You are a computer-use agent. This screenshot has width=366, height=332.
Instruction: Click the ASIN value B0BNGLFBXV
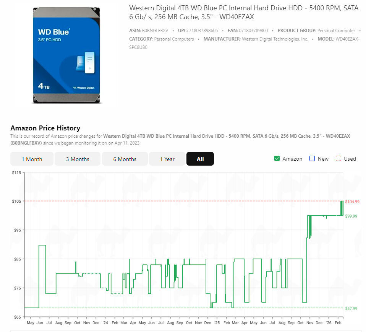[x=155, y=31]
